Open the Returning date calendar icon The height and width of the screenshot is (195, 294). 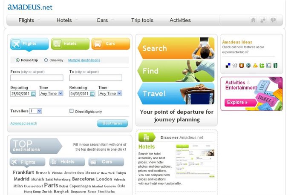pos(92,94)
